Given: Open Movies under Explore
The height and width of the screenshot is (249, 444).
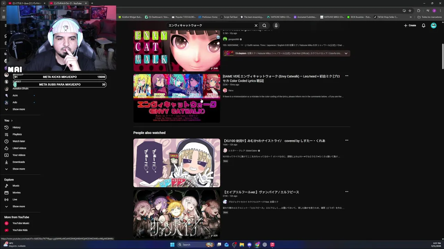Looking at the screenshot, I should pyautogui.click(x=16, y=193).
